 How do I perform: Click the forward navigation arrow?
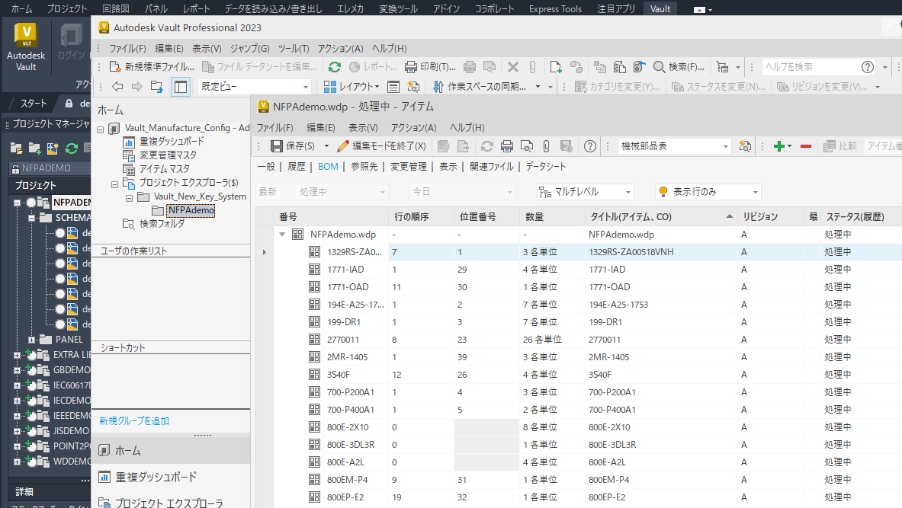137,87
